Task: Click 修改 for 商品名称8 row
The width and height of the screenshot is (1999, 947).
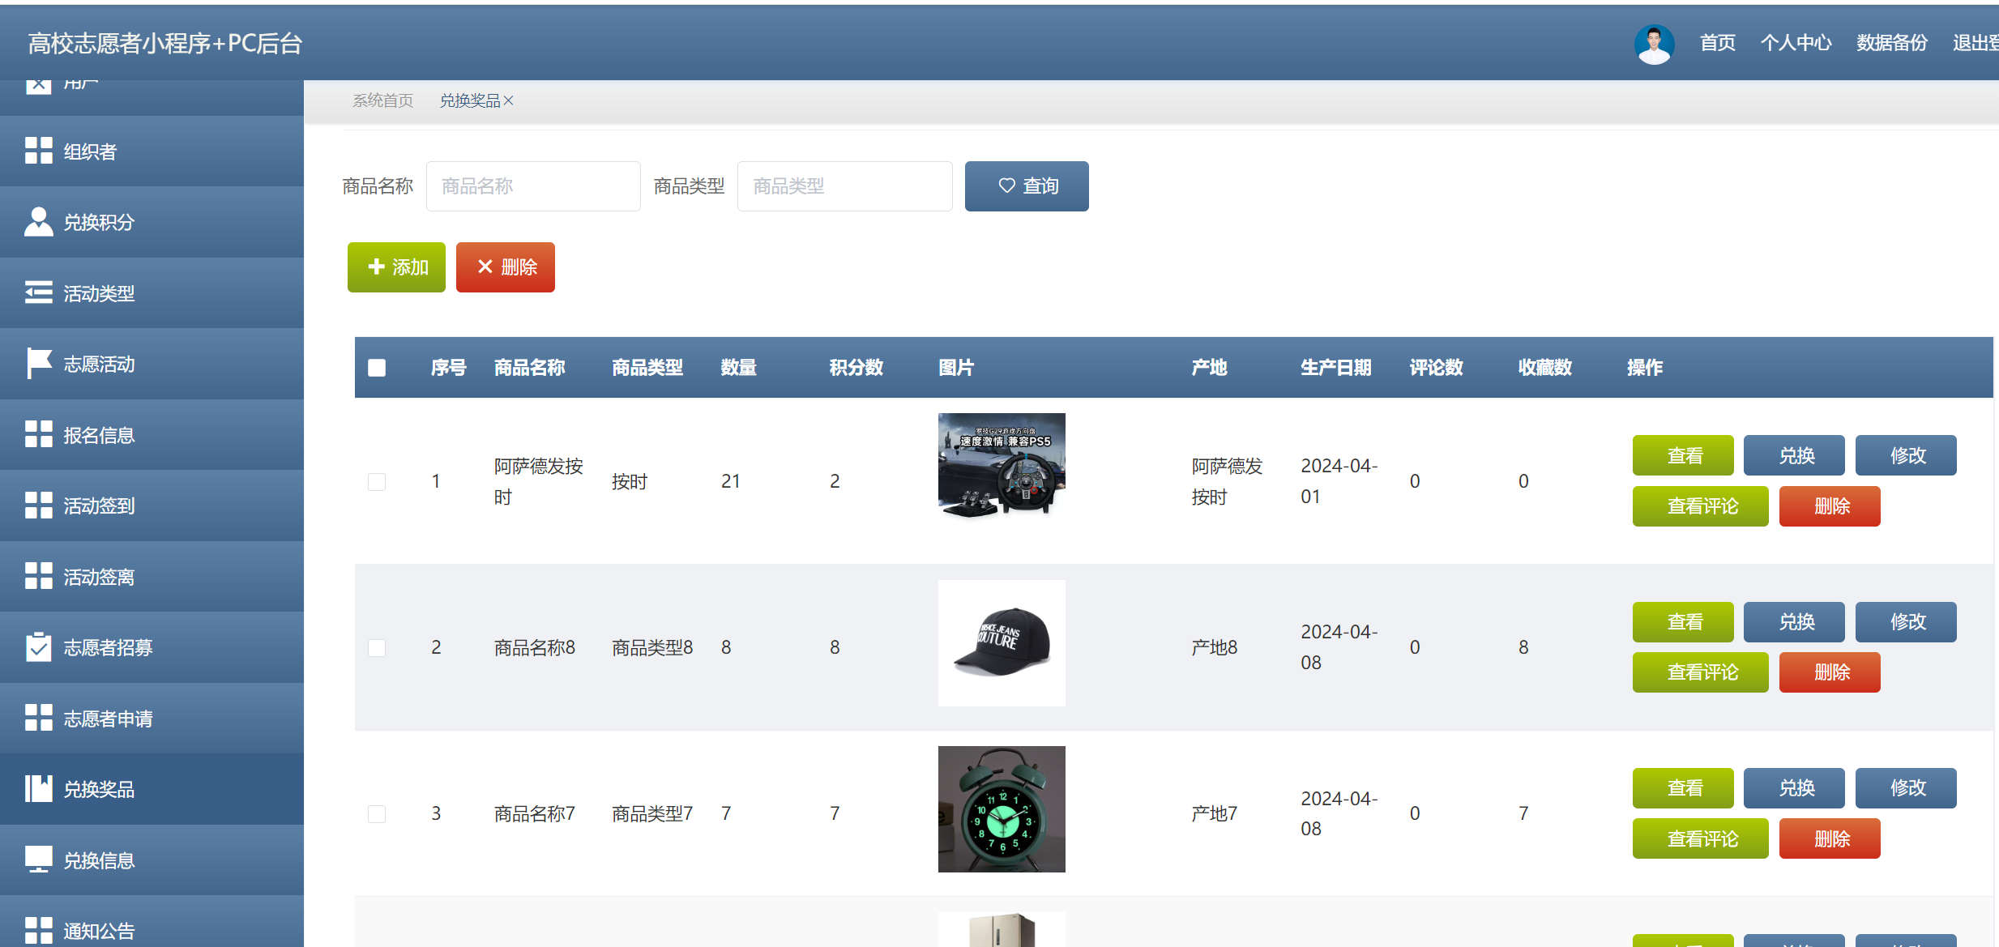Action: click(1906, 622)
